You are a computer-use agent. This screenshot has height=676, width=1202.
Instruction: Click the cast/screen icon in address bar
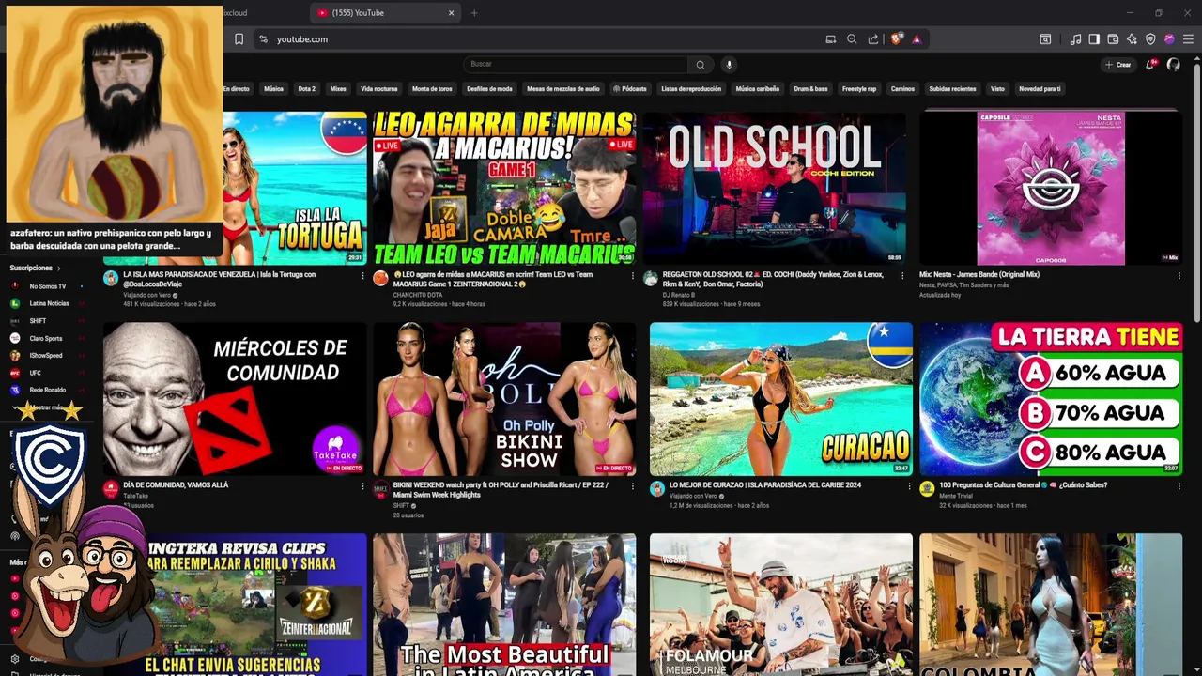pos(831,39)
